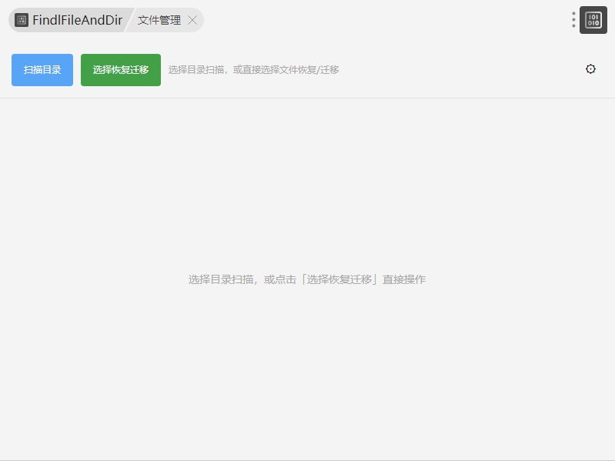This screenshot has height=461, width=615.
Task: Click the blue 扫描目录 button
Action: [x=42, y=70]
